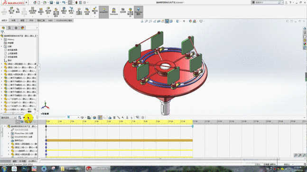Click the Apply Scene icon in view toolbar

(x=195, y=21)
